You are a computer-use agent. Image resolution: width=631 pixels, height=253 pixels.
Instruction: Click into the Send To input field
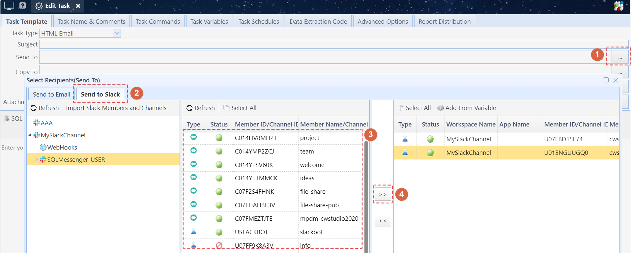[x=325, y=57]
